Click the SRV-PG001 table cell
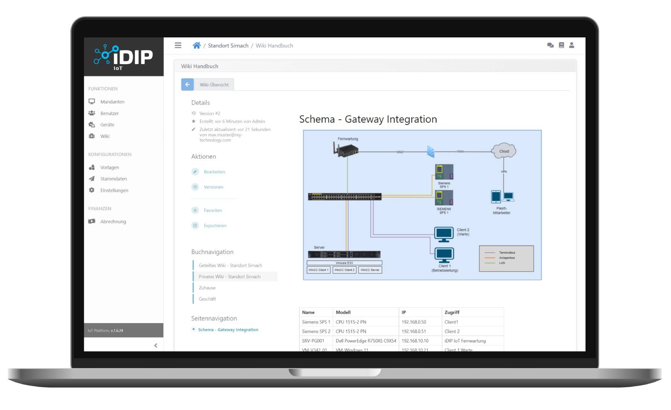This screenshot has width=671, height=410. click(x=316, y=341)
